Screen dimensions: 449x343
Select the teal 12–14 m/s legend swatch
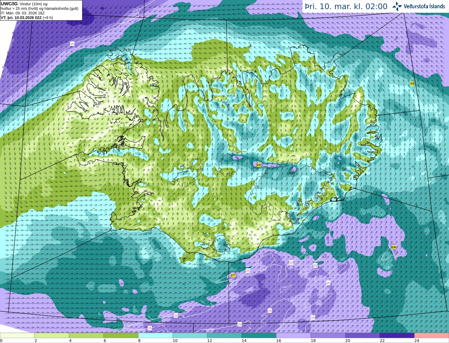pyautogui.click(x=224, y=336)
